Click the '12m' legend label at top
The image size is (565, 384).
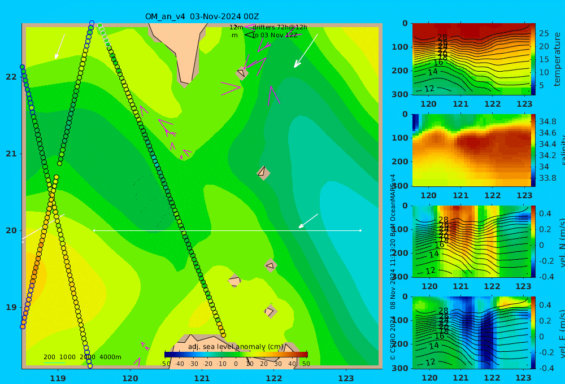236,27
